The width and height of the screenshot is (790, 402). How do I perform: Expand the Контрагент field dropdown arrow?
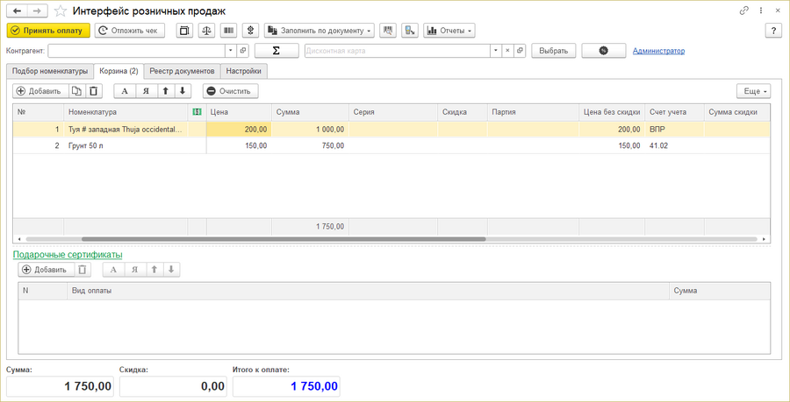point(230,51)
